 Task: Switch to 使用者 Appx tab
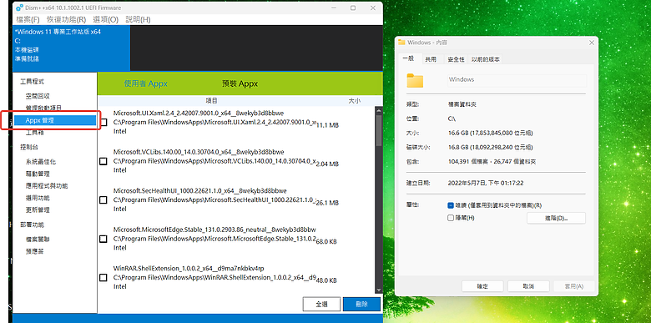[x=146, y=83]
